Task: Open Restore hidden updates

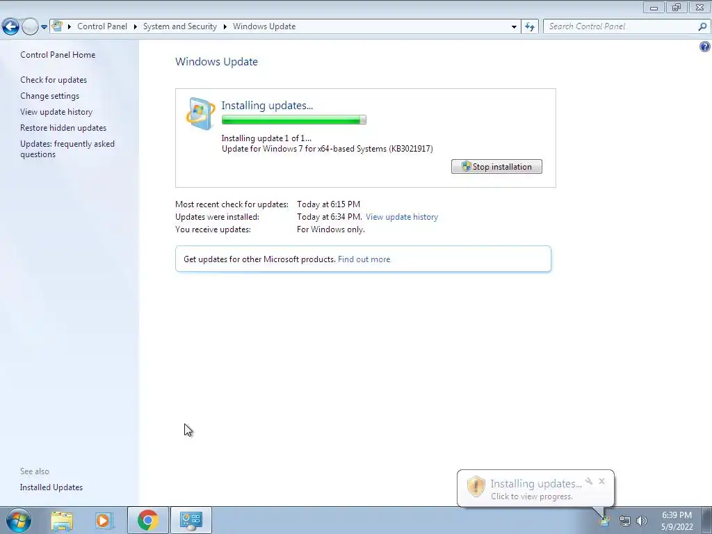Action: [x=63, y=128]
